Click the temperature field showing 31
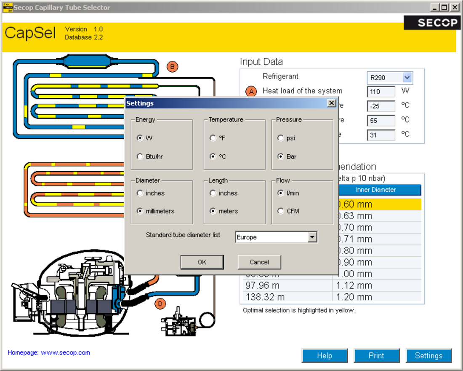463x371 pixels. point(381,135)
